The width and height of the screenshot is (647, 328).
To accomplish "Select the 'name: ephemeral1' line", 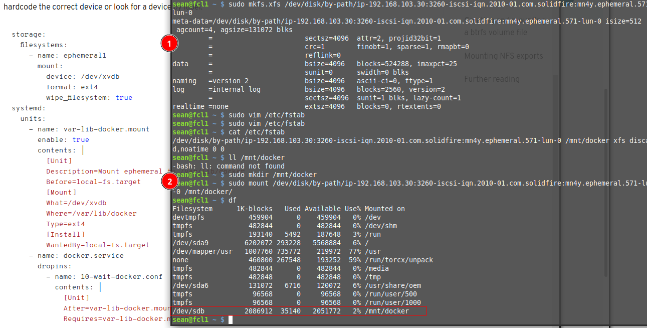I will pyautogui.click(x=68, y=56).
